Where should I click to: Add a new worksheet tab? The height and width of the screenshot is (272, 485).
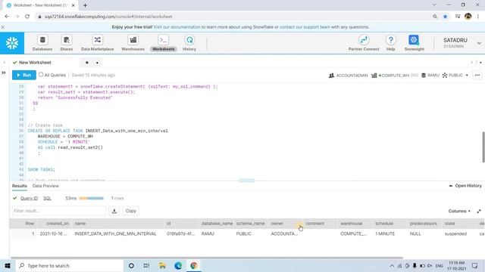tap(87, 63)
